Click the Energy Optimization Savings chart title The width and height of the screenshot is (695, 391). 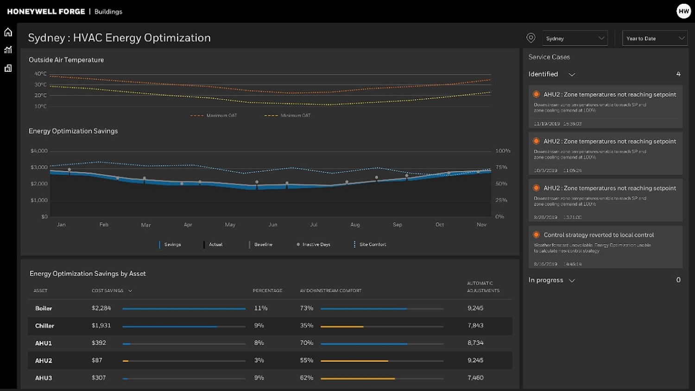click(73, 131)
